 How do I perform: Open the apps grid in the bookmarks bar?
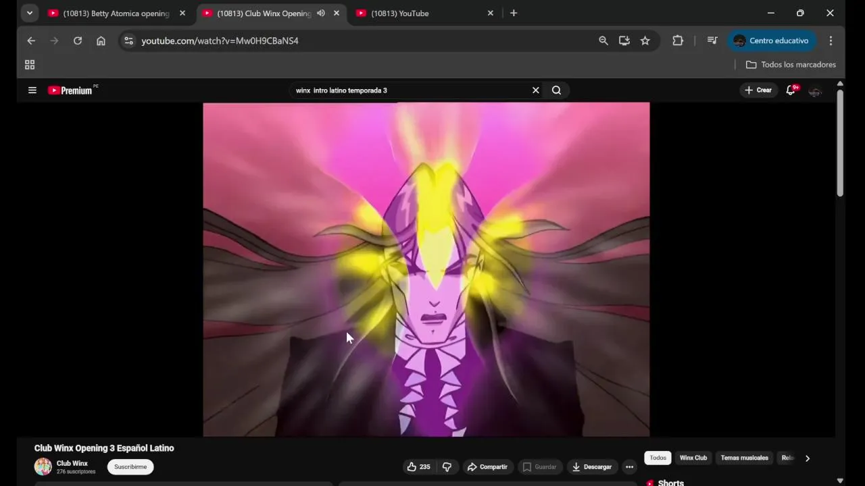tap(30, 65)
